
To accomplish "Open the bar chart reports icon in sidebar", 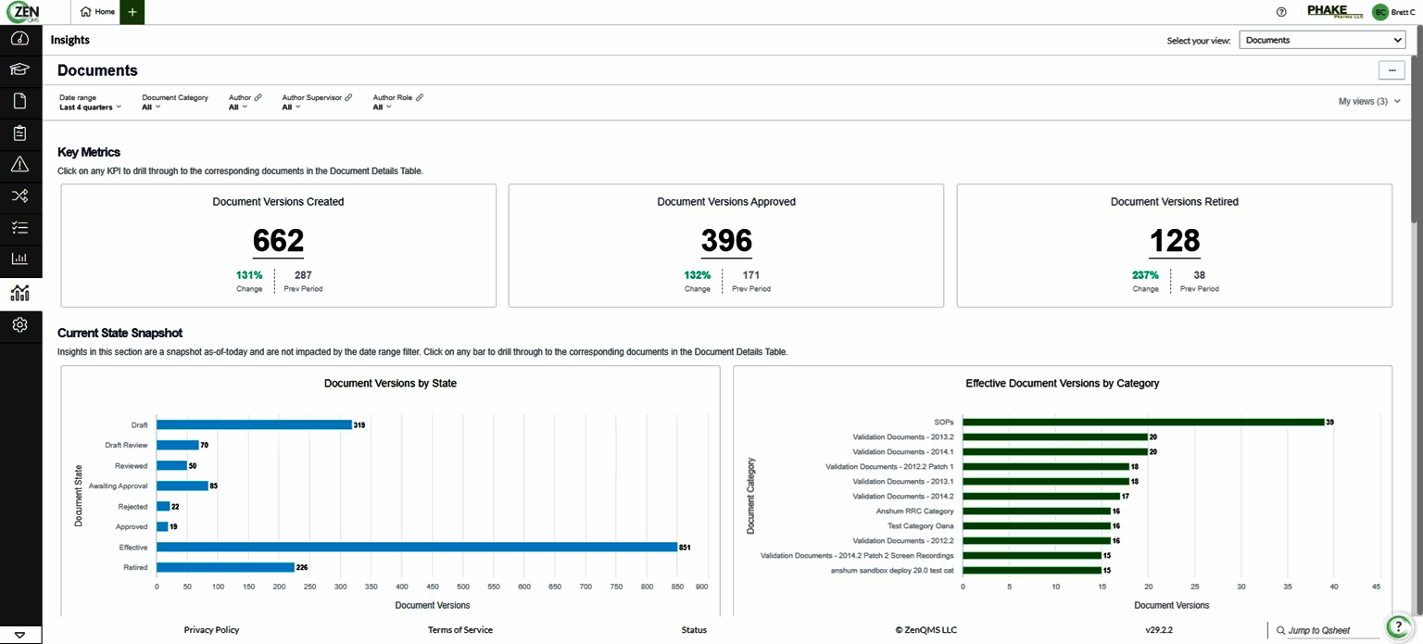I will (x=20, y=259).
